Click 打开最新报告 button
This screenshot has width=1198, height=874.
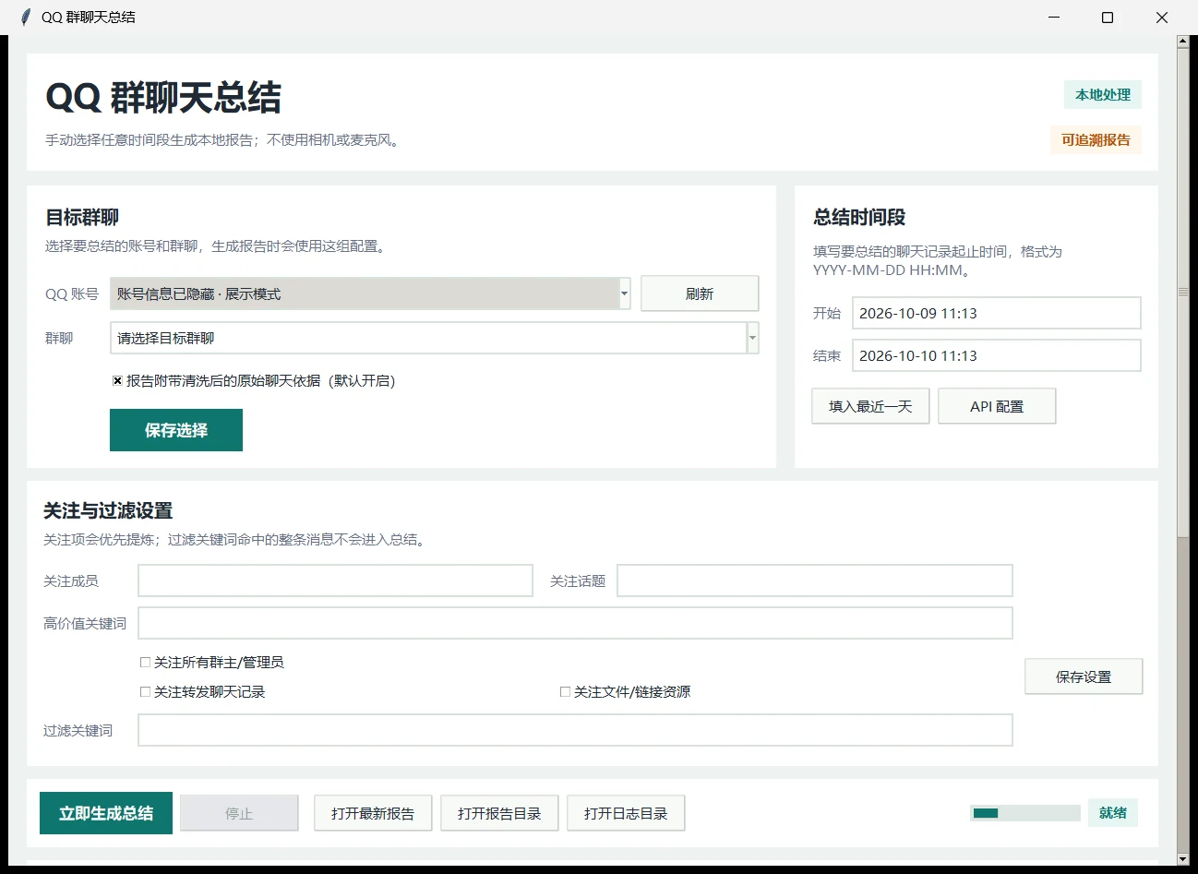click(x=373, y=813)
